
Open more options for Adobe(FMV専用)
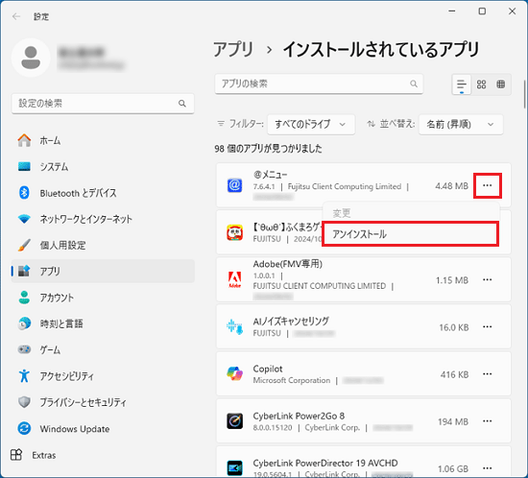(488, 279)
